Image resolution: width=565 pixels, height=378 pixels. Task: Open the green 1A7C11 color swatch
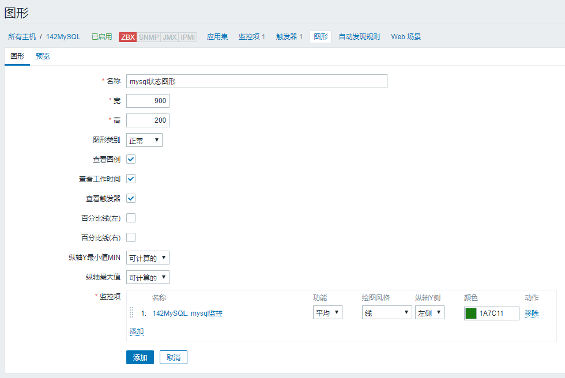(x=470, y=313)
